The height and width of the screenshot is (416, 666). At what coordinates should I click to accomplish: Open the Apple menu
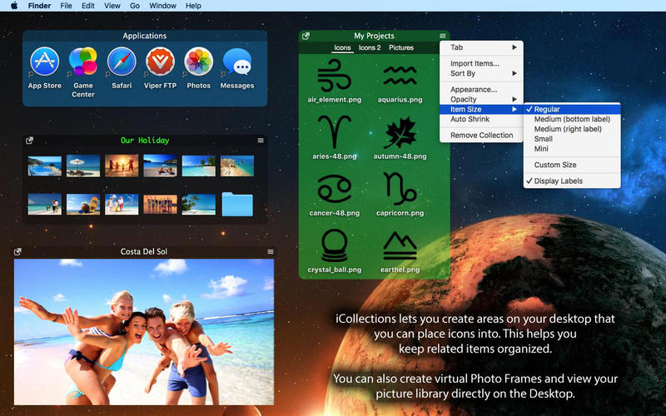pos(14,6)
